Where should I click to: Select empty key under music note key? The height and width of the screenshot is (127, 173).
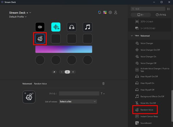pyautogui.click(x=87, y=39)
